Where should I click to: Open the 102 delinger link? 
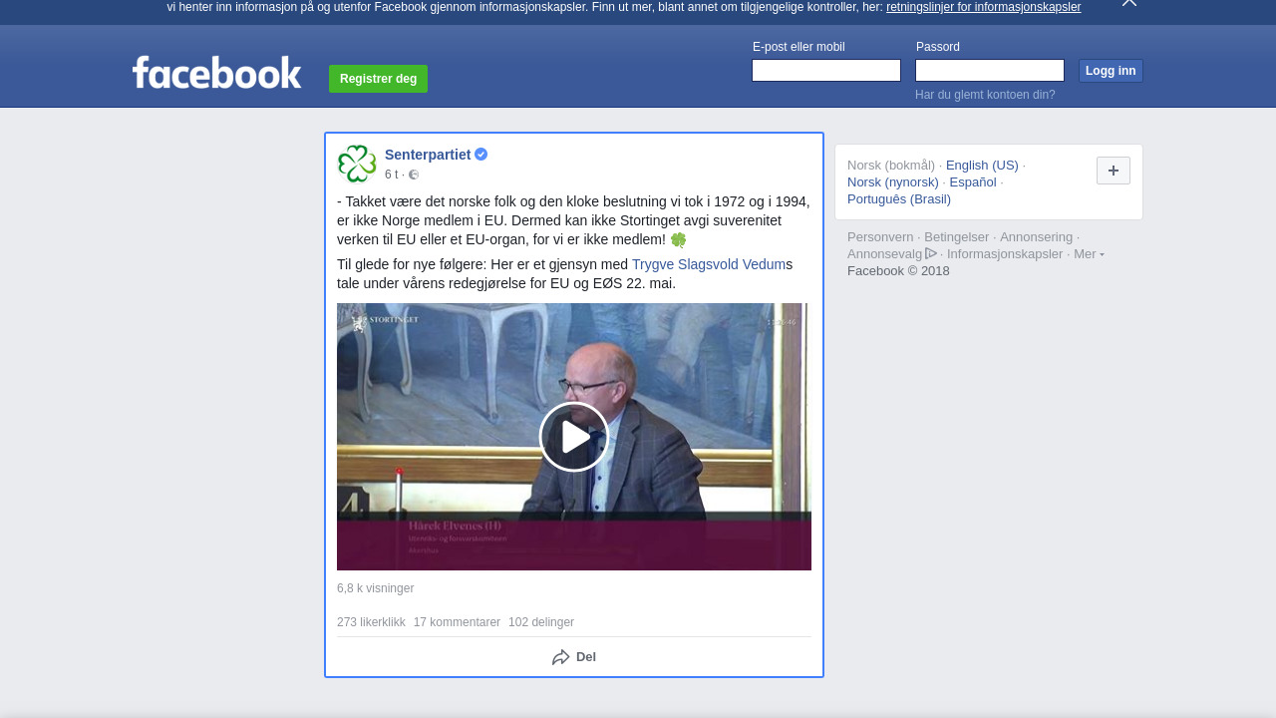pos(541,622)
